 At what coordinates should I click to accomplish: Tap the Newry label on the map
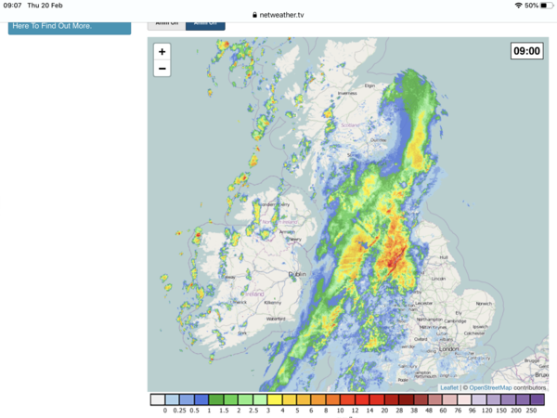tap(295, 240)
